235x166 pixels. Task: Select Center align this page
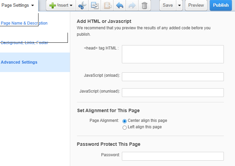click(124, 121)
